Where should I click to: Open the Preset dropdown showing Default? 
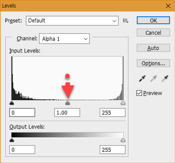click(72, 21)
